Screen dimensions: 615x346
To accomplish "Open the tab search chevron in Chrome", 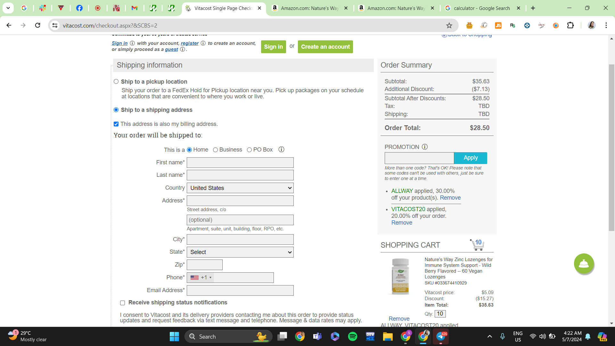I will tap(8, 8).
